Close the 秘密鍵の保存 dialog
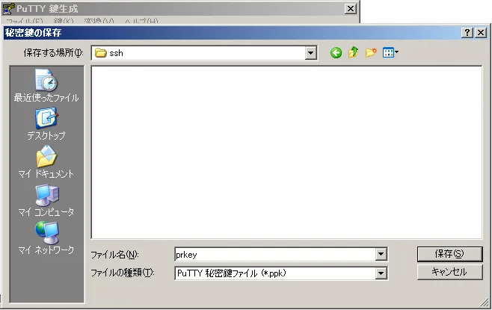 (481, 33)
